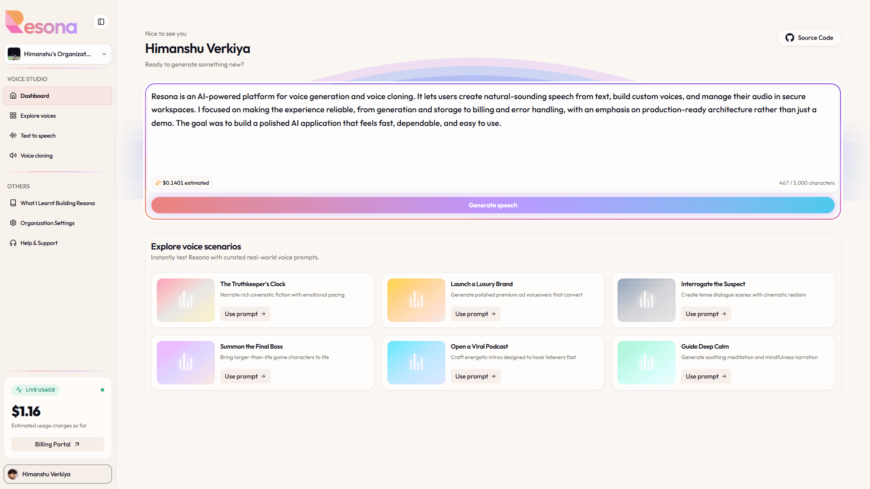Use prompt for Summon the Final Boss
This screenshot has width=870, height=489.
point(245,376)
